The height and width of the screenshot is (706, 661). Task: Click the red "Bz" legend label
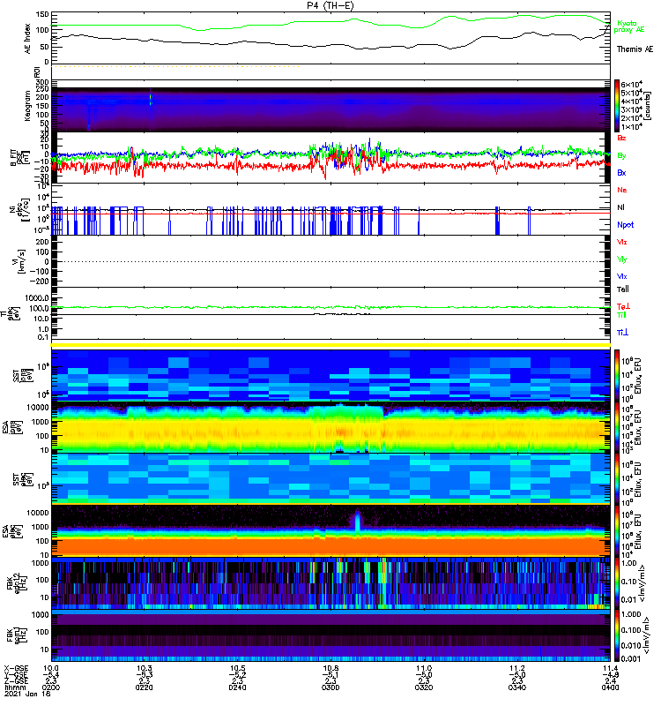(621, 138)
